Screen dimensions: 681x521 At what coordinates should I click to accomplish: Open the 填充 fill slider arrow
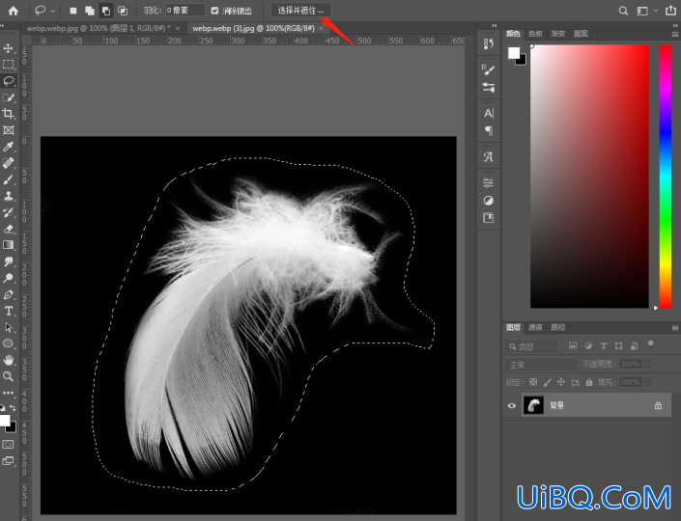point(648,382)
